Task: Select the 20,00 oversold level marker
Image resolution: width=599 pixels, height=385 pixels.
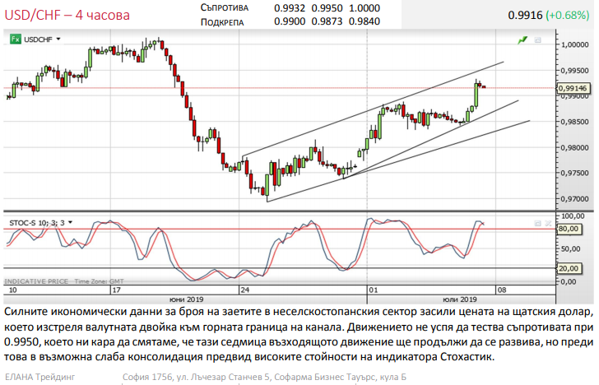Action: pyautogui.click(x=569, y=268)
